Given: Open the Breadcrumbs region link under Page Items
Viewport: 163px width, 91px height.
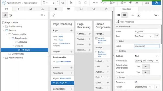Looking at the screenshot, I should 65,78.
